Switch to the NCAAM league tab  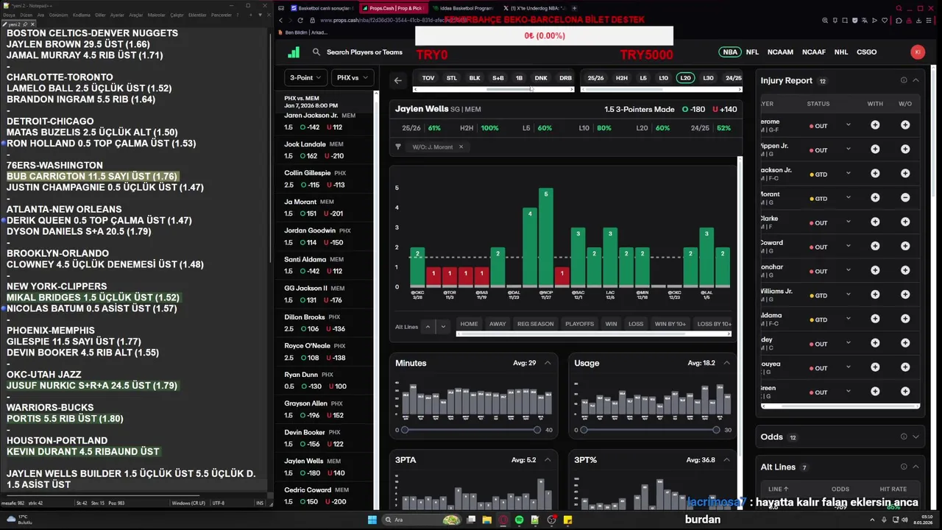pos(780,52)
